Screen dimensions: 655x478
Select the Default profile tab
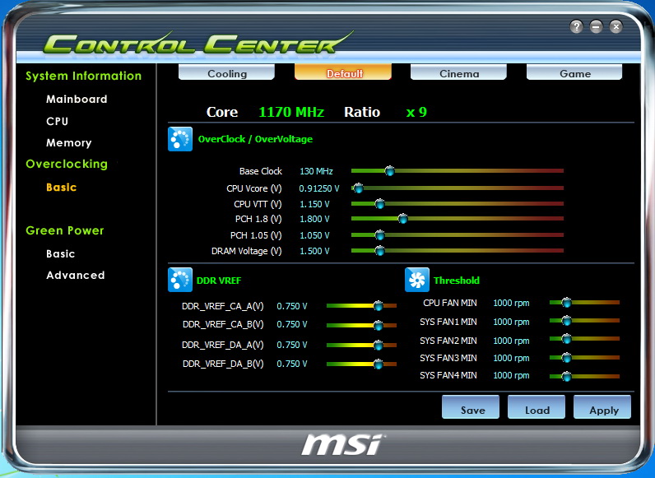point(343,73)
